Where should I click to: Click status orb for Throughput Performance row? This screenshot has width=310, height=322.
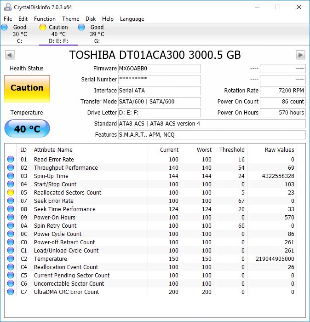[11, 167]
